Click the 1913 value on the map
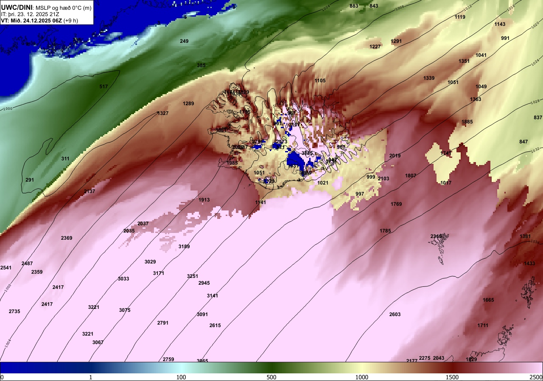This screenshot has height=381, width=543. click(x=204, y=200)
